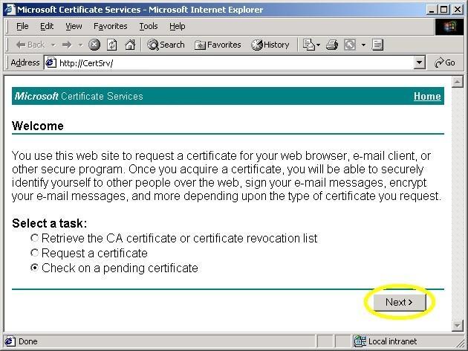Select Retrieve the CA certificate radio option
The height and width of the screenshot is (351, 468).
pyautogui.click(x=35, y=238)
